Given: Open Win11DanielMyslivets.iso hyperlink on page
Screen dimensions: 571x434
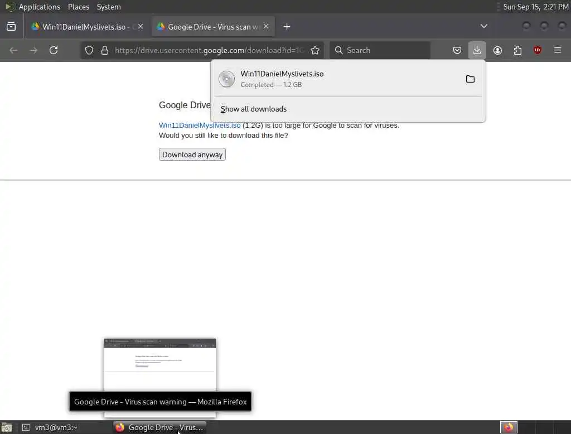Looking at the screenshot, I should click(200, 126).
